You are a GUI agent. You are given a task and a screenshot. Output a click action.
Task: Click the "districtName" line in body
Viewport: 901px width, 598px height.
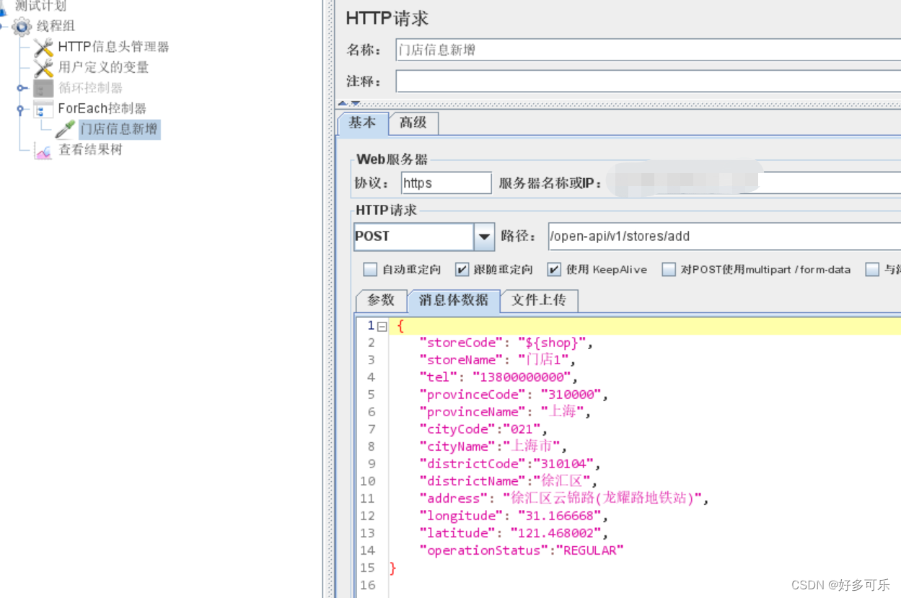click(508, 481)
